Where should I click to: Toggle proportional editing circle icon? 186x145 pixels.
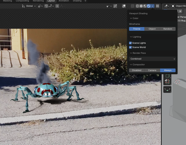[57, 6]
